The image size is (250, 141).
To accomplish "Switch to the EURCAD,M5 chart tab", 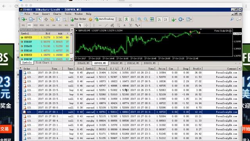I will click(133, 63).
